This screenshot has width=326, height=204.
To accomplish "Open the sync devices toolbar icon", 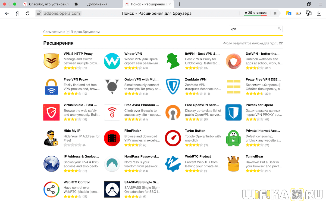I will 309,13.
